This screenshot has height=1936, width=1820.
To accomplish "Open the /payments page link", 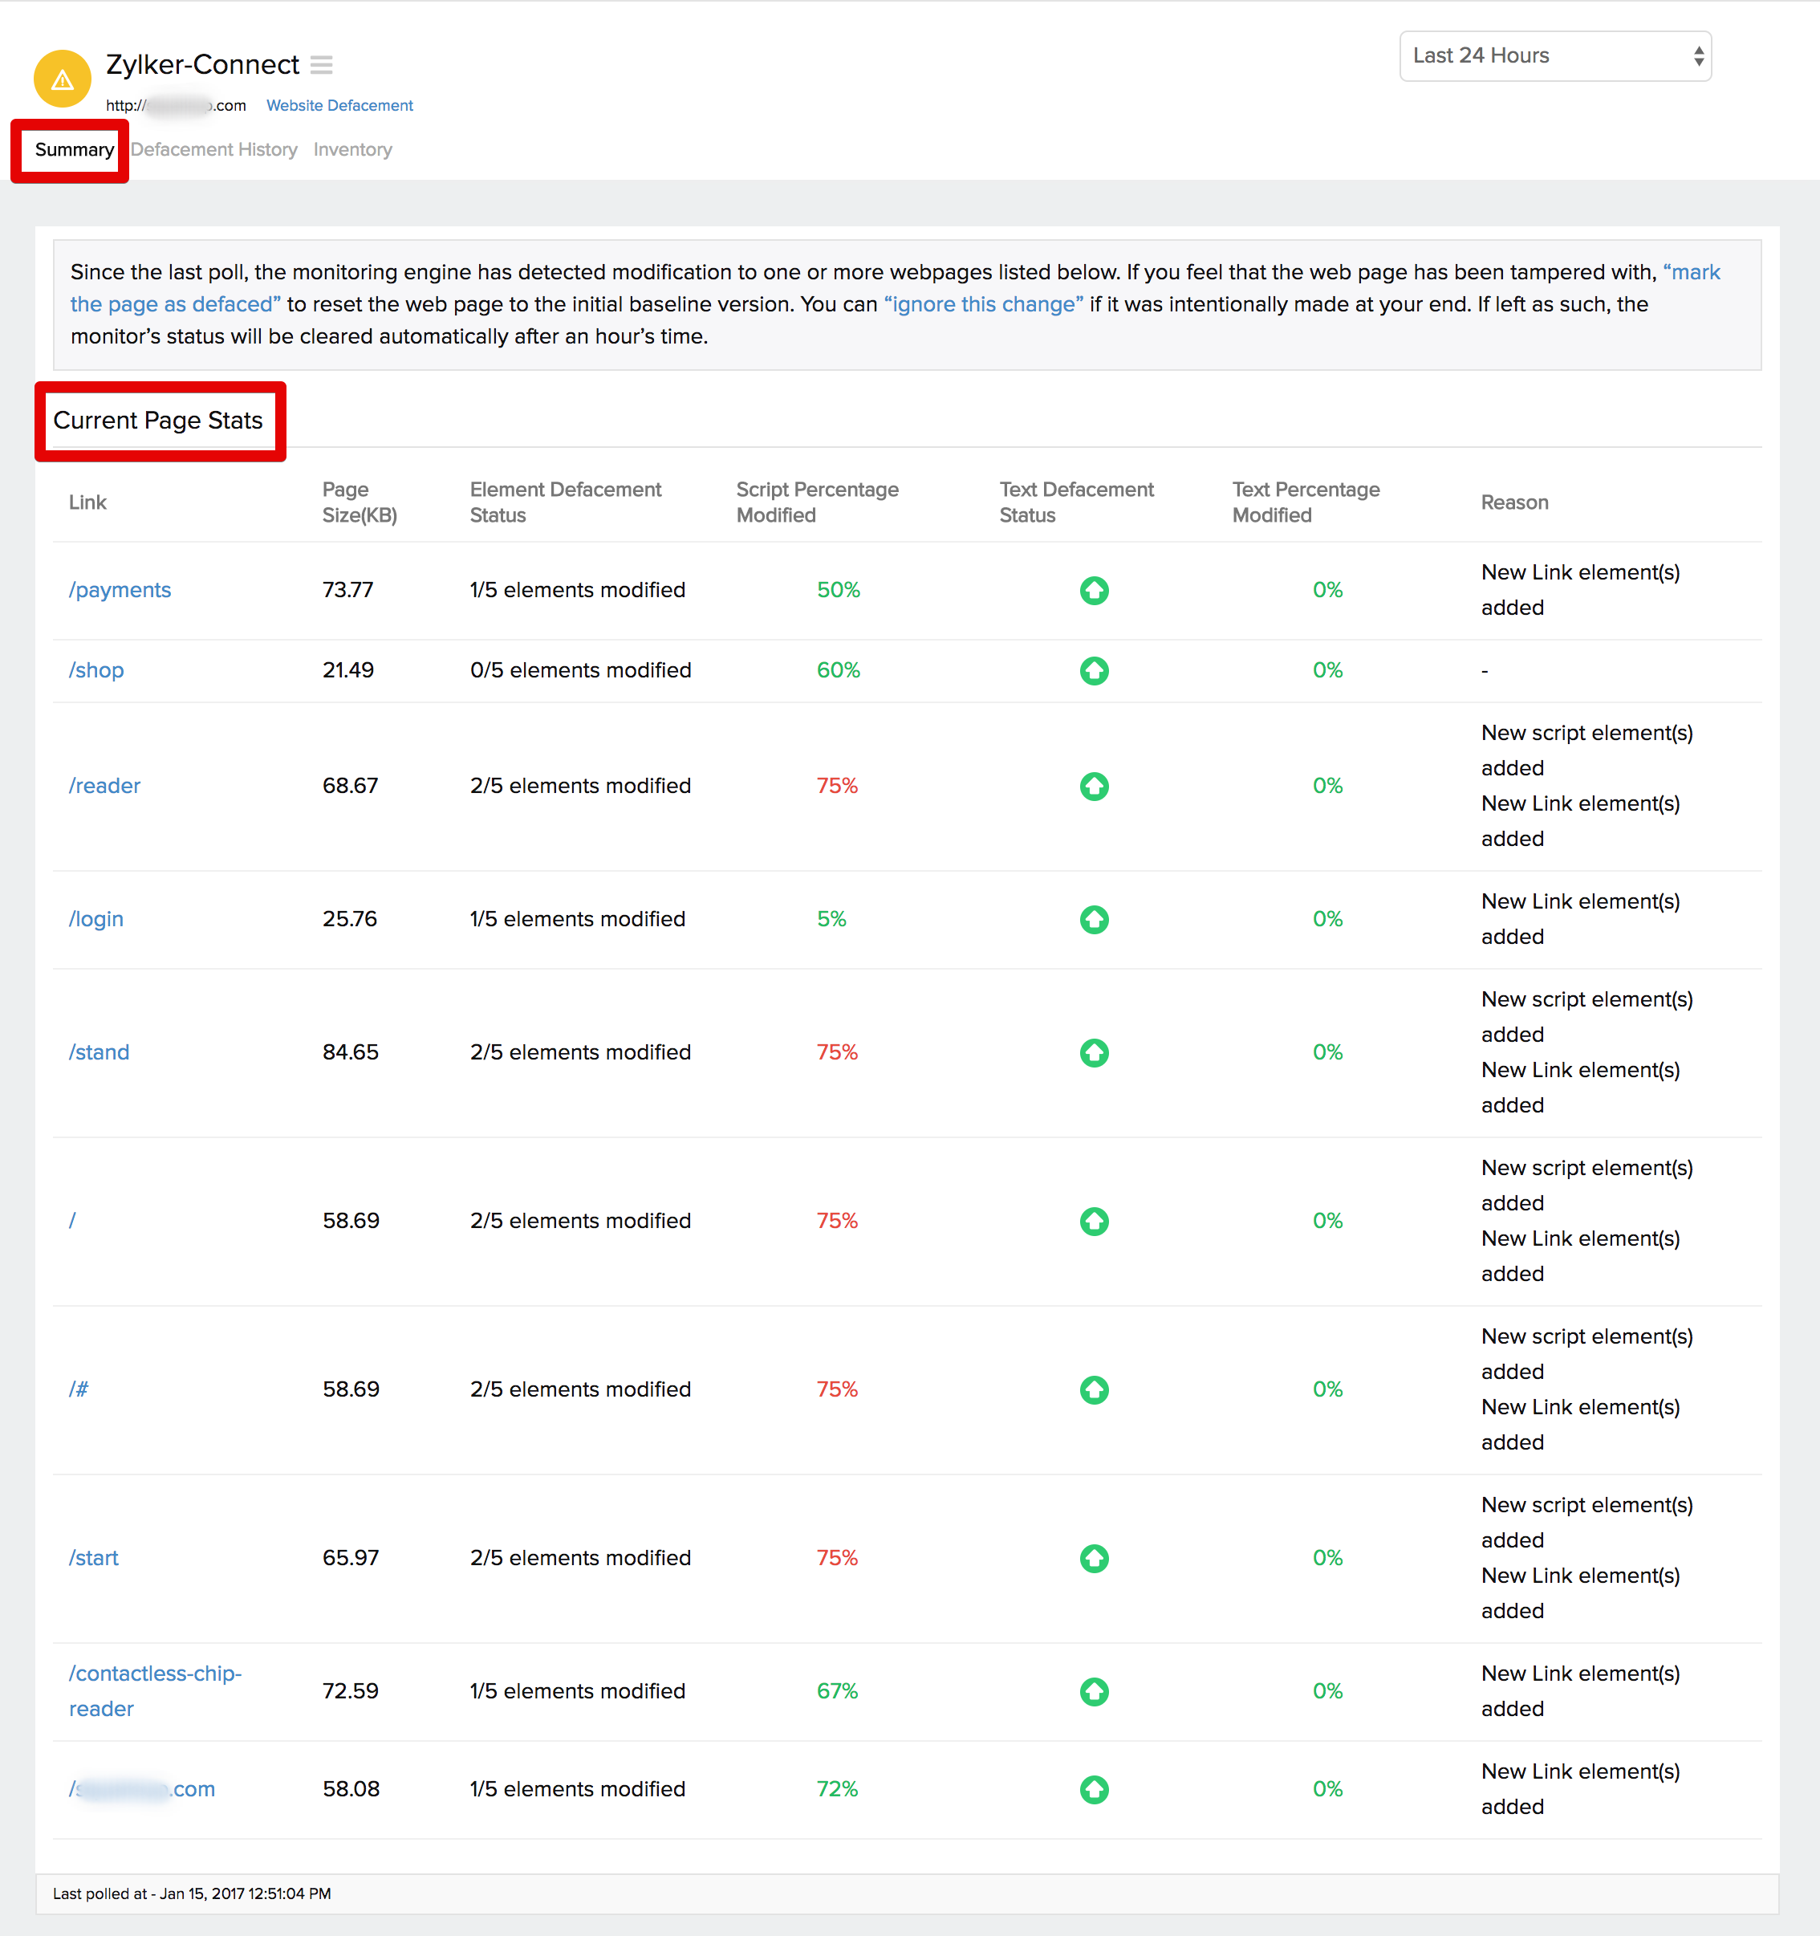I will [119, 589].
